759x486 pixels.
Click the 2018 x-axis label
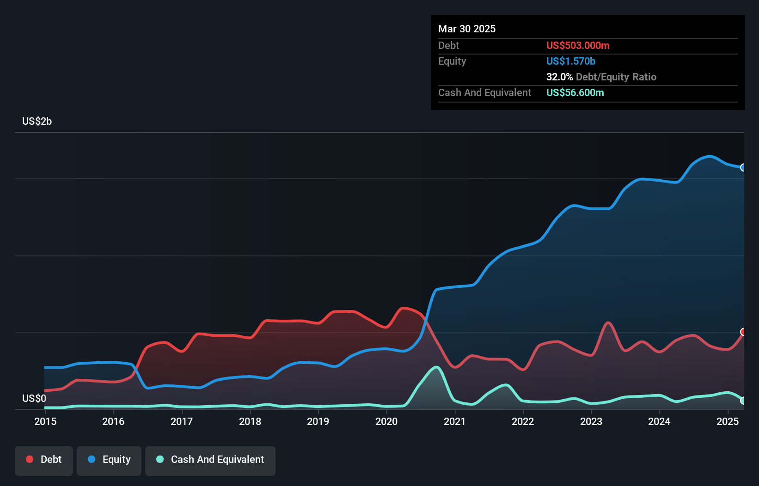pyautogui.click(x=250, y=421)
